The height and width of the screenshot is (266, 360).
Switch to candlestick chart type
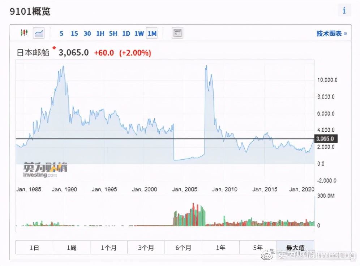tap(24, 33)
